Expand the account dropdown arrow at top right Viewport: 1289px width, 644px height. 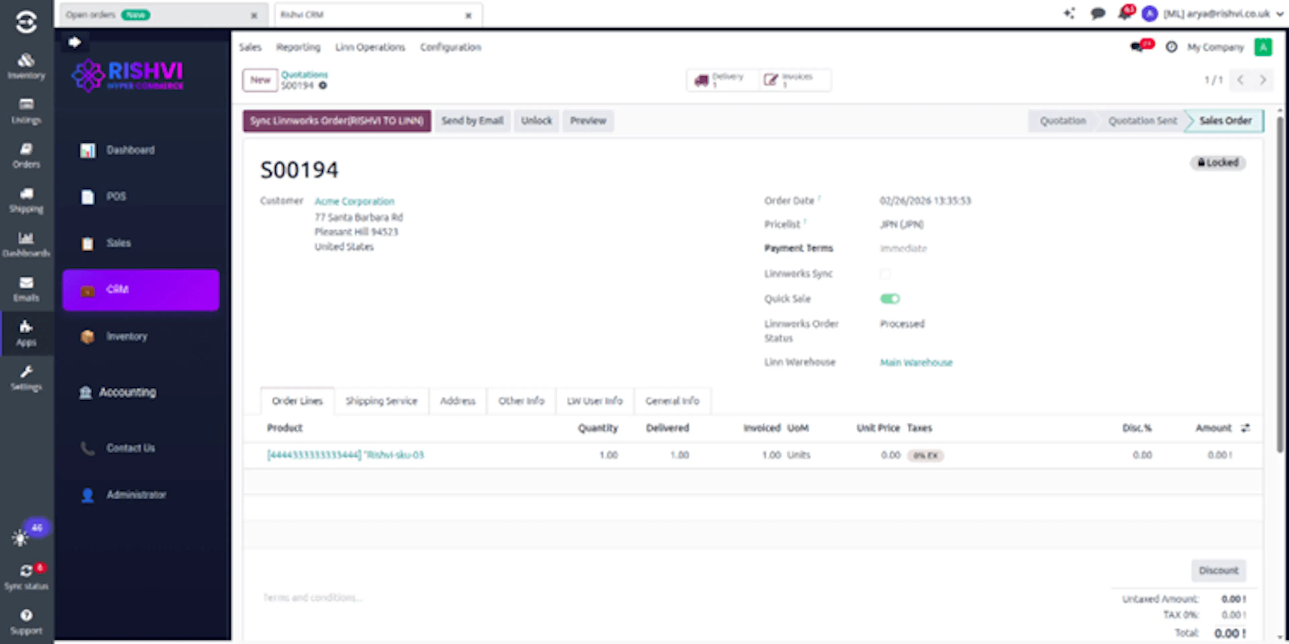[1280, 14]
